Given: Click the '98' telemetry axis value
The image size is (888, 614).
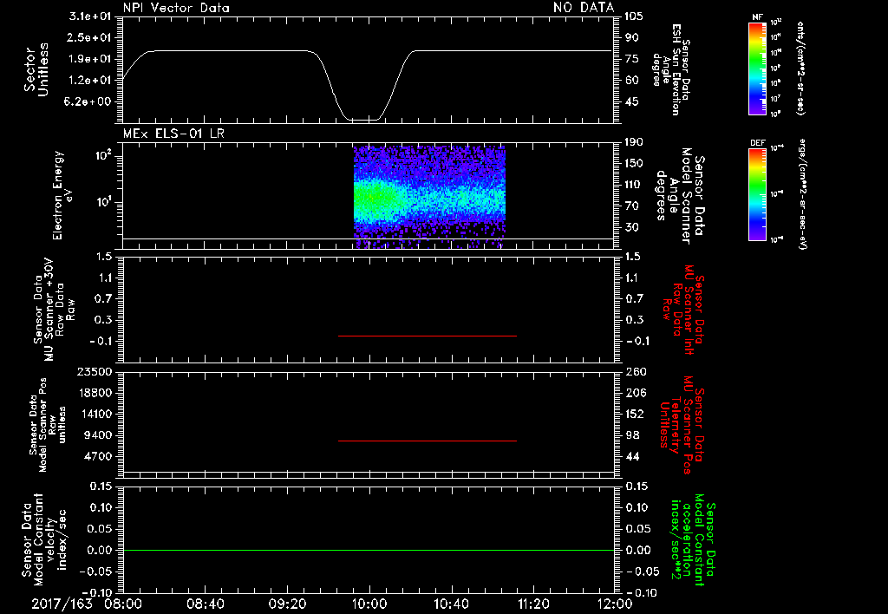Looking at the screenshot, I should point(632,435).
